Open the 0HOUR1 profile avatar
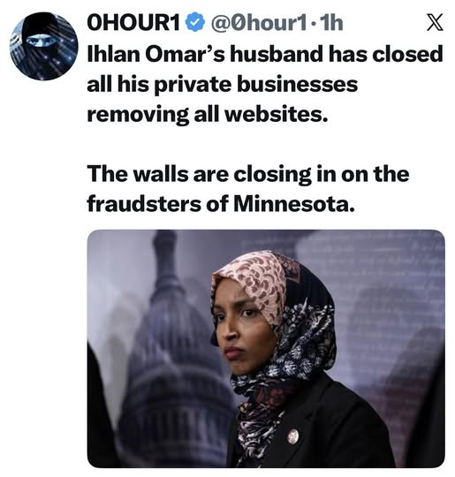 click(44, 46)
